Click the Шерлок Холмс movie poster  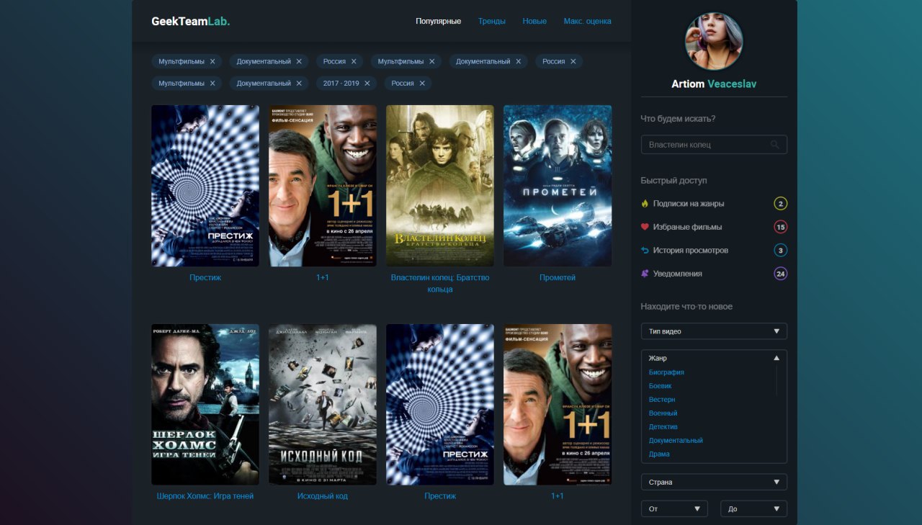pyautogui.click(x=205, y=405)
